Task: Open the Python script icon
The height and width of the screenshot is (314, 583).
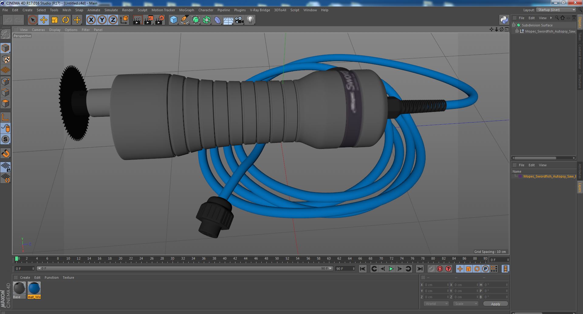Action: pyautogui.click(x=504, y=20)
